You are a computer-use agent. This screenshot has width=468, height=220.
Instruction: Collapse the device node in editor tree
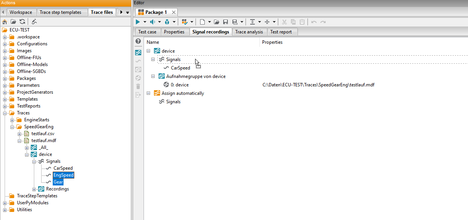pos(149,51)
